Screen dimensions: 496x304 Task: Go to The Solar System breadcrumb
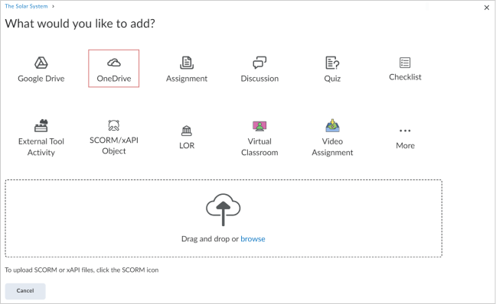pos(26,6)
